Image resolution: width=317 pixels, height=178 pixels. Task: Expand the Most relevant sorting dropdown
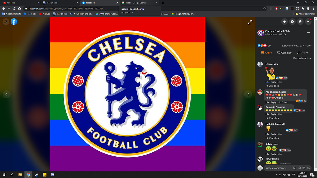[x=302, y=58]
